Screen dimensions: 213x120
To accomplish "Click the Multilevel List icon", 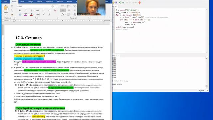I will tap(75, 6).
